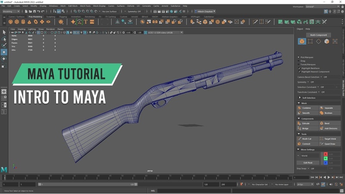
Task: Select the Drag radio option
Action: pyautogui.click(x=298, y=61)
